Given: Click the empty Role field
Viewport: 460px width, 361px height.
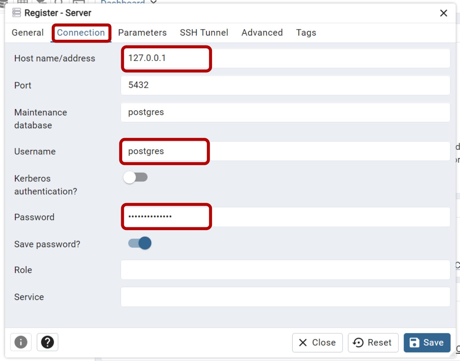Looking at the screenshot, I should pyautogui.click(x=285, y=270).
